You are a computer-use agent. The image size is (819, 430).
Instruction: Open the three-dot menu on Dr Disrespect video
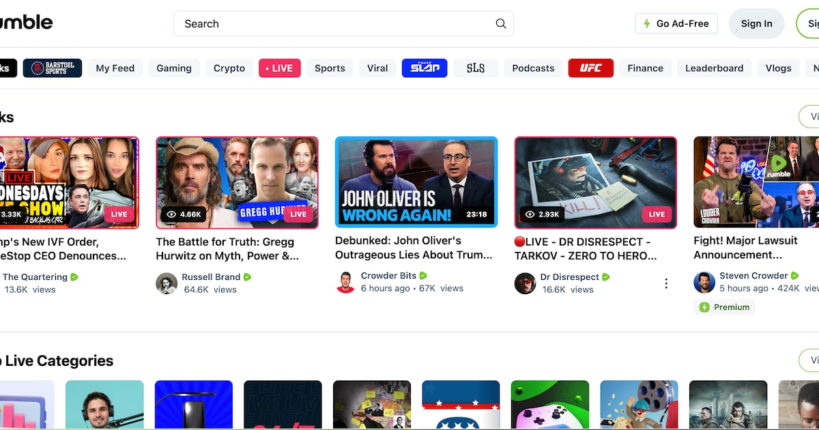[666, 283]
